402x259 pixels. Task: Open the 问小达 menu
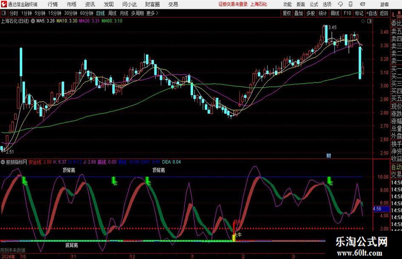tap(129, 4)
